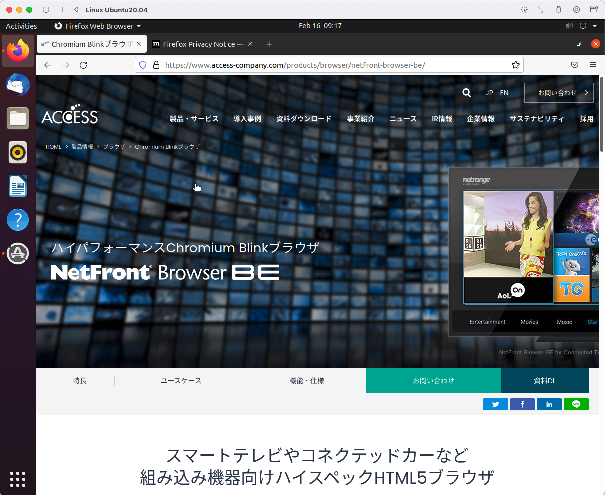605x495 pixels.
Task: Share via the LinkedIn icon
Action: pos(549,404)
